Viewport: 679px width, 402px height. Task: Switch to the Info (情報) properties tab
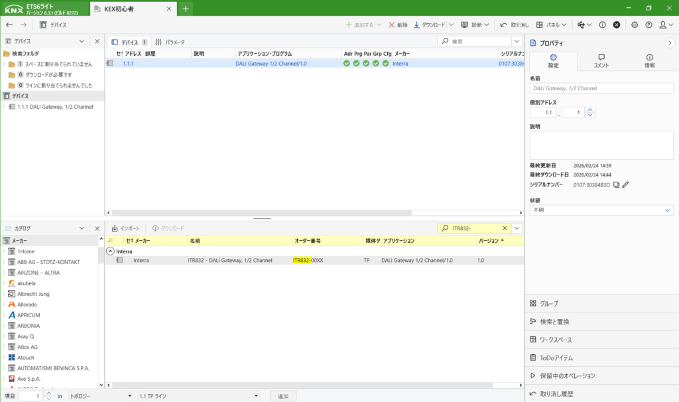649,61
